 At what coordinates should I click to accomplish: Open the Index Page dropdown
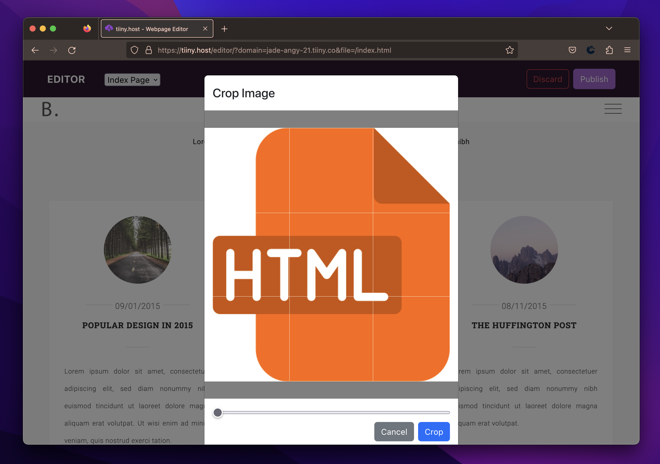pyautogui.click(x=132, y=80)
